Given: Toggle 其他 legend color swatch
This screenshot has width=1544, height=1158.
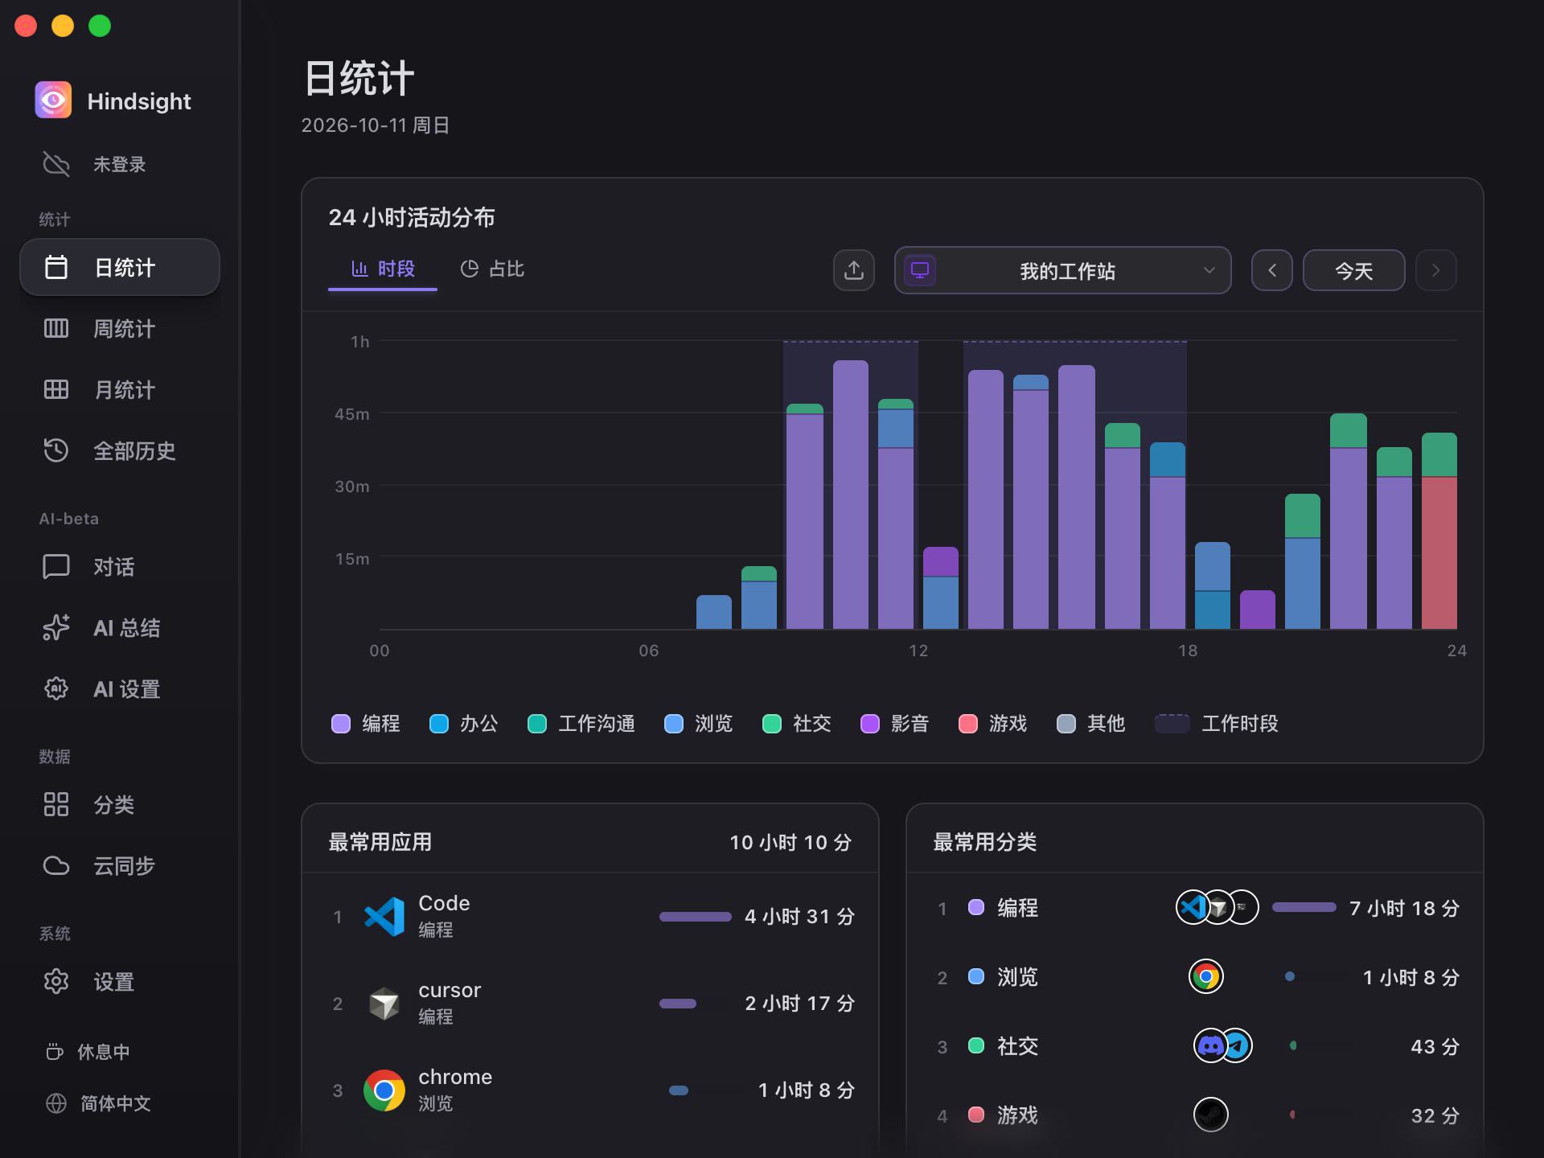Looking at the screenshot, I should click(x=1066, y=724).
